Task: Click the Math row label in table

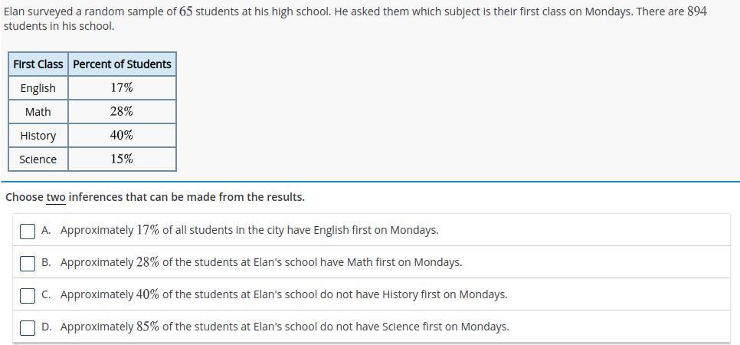Action: (x=38, y=111)
